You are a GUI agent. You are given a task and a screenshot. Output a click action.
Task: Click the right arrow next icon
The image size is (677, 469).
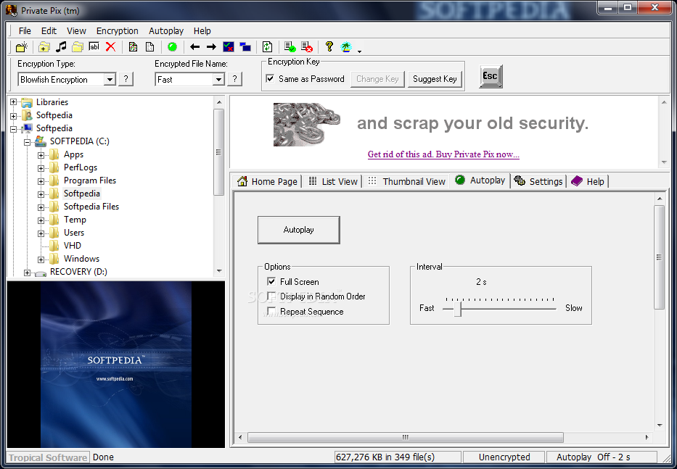point(211,47)
